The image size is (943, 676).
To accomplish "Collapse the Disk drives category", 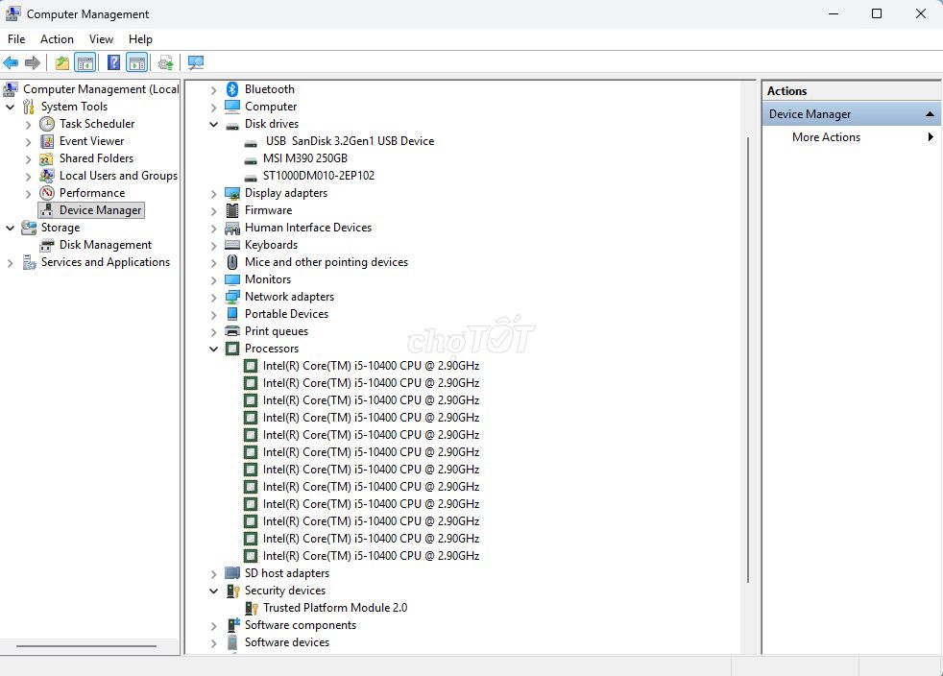I will (x=214, y=125).
